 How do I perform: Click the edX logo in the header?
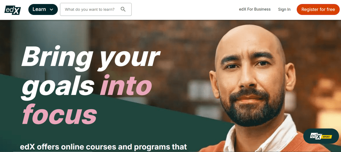pos(13,10)
